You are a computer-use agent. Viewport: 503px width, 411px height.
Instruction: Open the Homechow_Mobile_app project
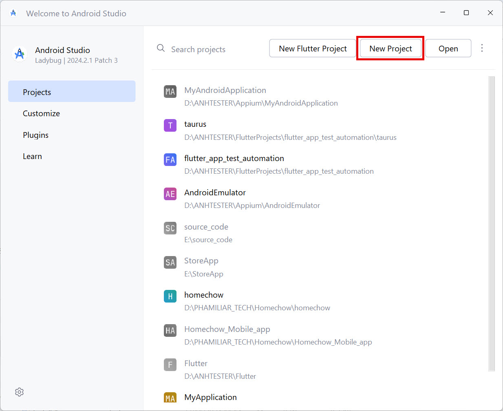(320, 336)
